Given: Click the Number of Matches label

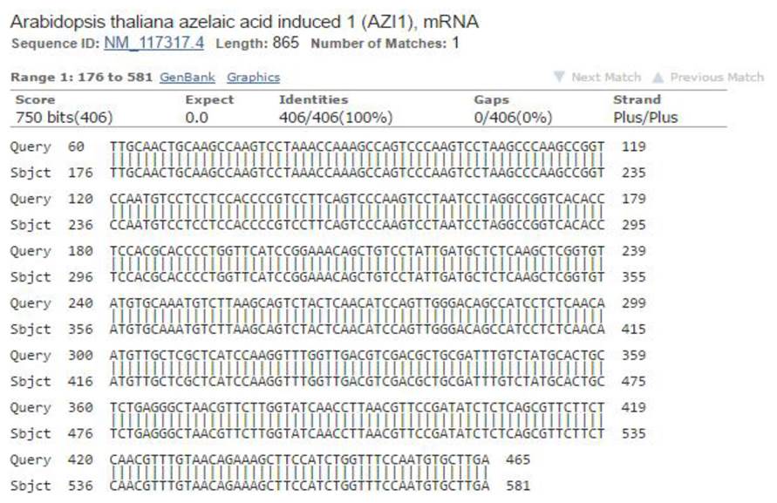Looking at the screenshot, I should pos(377,43).
